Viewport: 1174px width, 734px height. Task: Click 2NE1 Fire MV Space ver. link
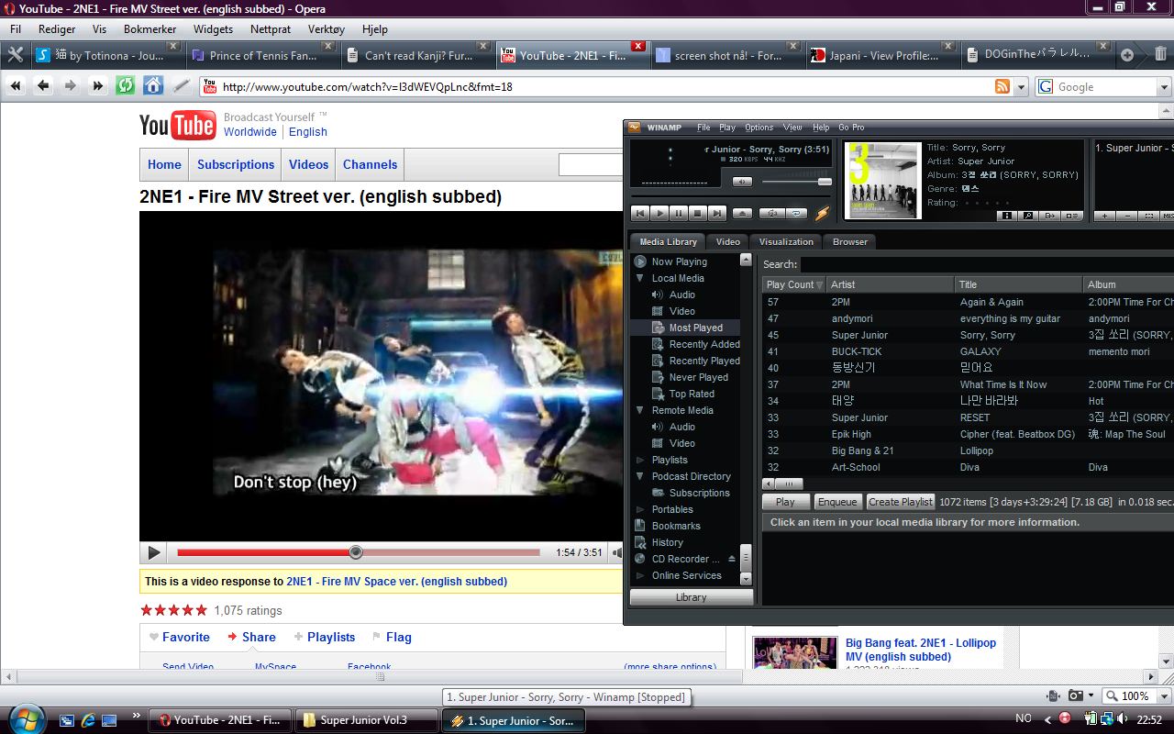pyautogui.click(x=396, y=581)
